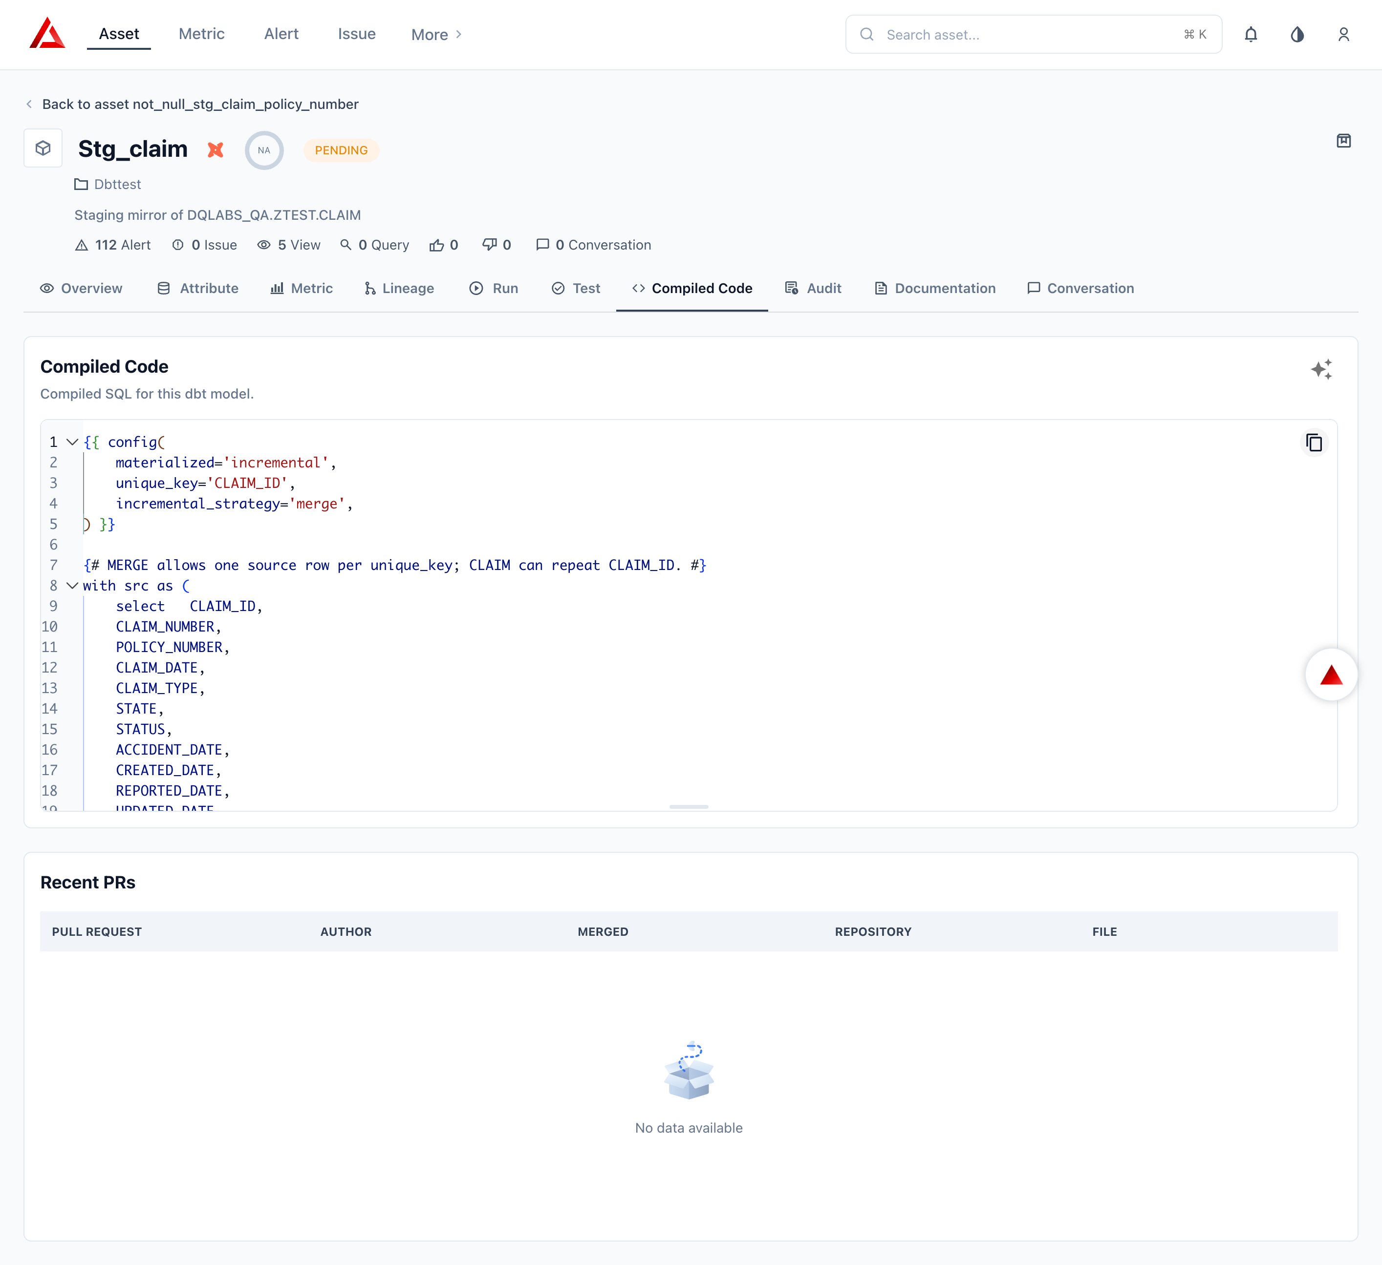Switch to the Attribute tab

pyautogui.click(x=197, y=289)
